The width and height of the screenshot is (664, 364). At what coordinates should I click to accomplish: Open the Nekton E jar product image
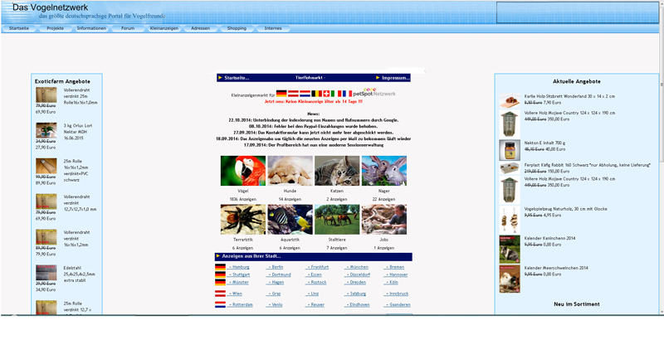click(x=510, y=149)
